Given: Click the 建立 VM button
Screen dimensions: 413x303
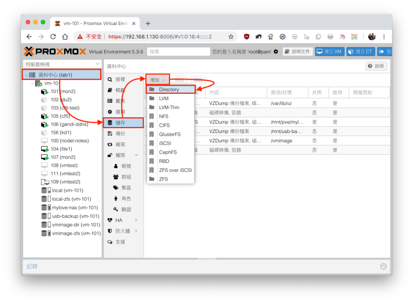Looking at the screenshot, I should (330, 52).
